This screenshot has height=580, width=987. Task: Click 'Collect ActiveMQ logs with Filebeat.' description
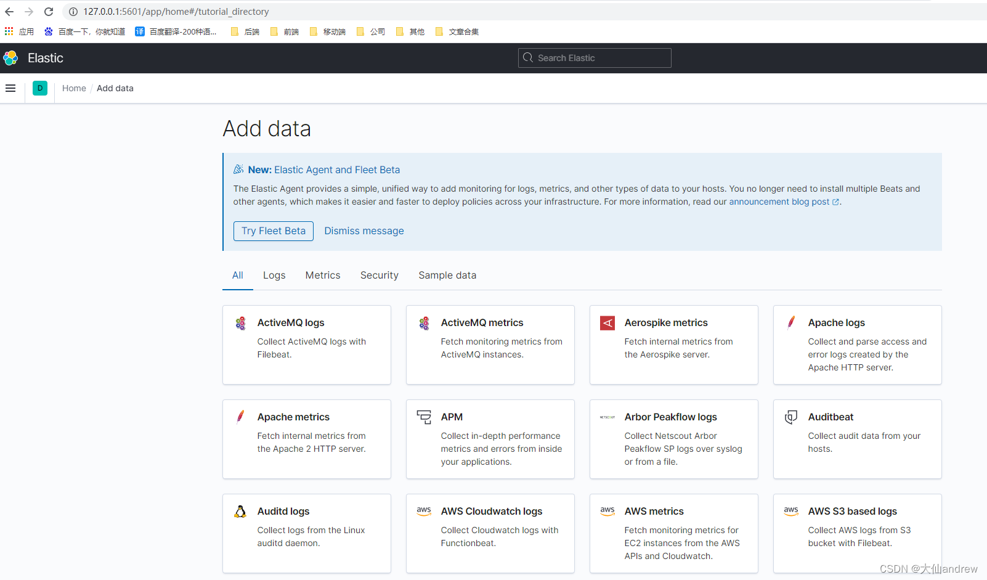click(312, 348)
